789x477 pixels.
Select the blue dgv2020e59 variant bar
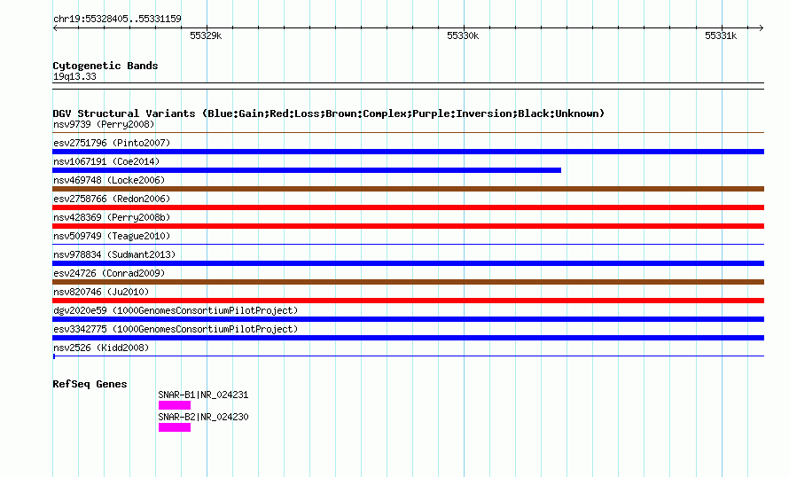[408, 319]
